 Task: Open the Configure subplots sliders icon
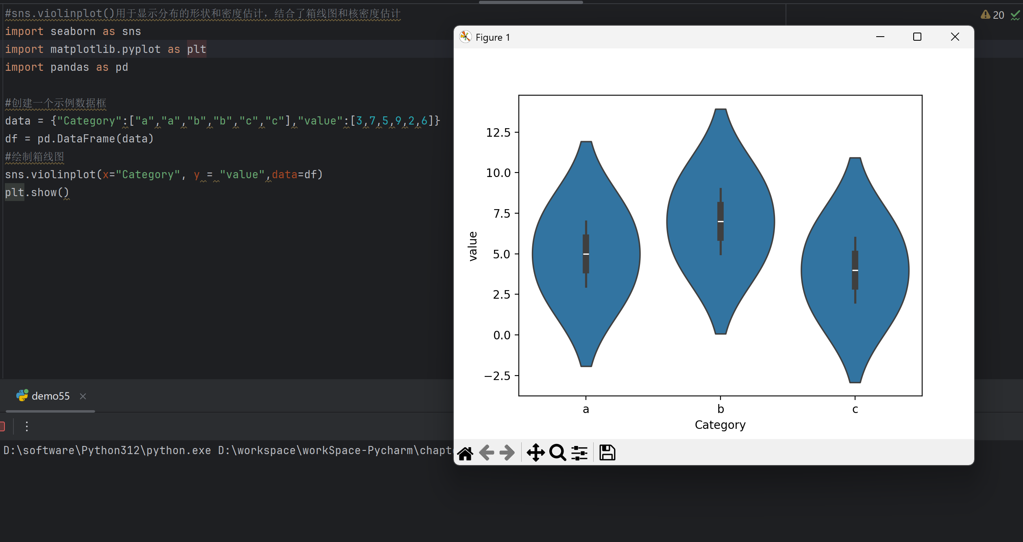click(x=579, y=453)
